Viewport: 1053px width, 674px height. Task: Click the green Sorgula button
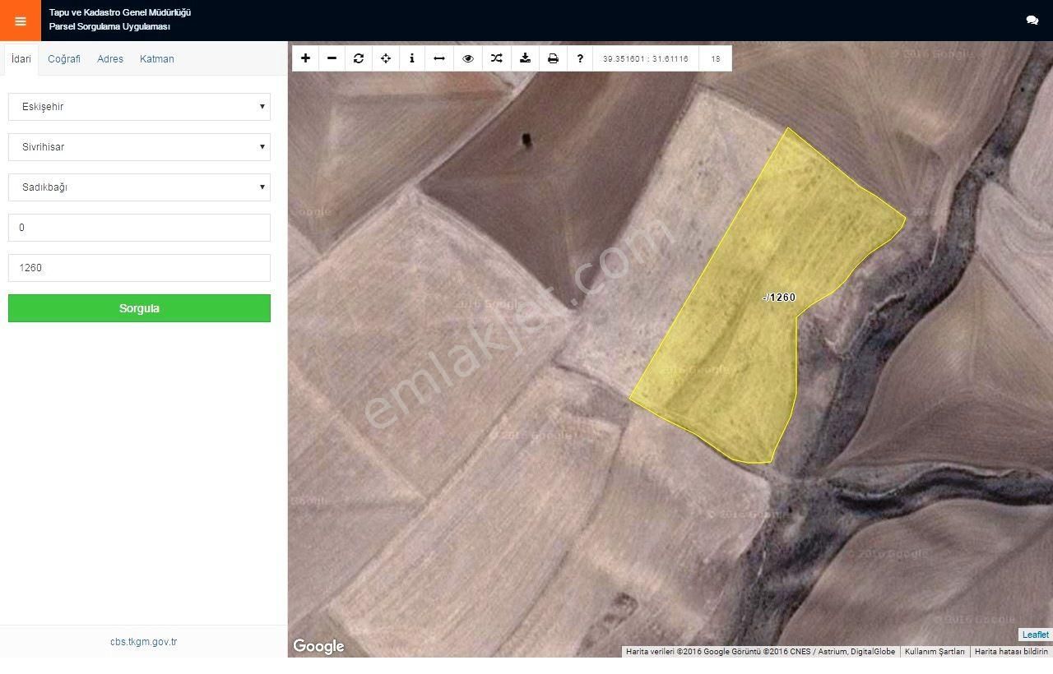pos(139,308)
